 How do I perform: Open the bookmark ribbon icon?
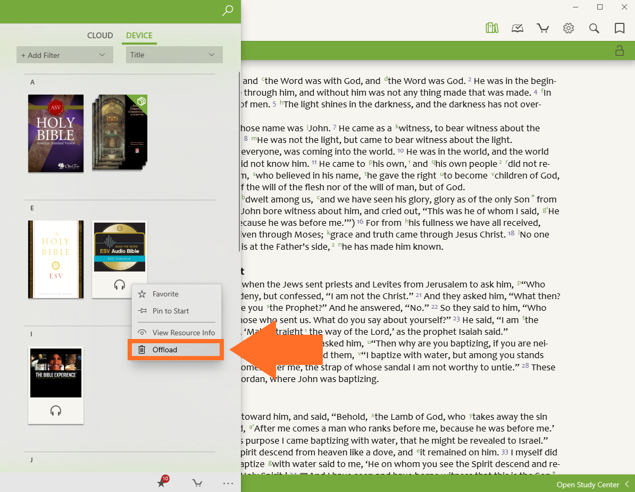tap(620, 28)
